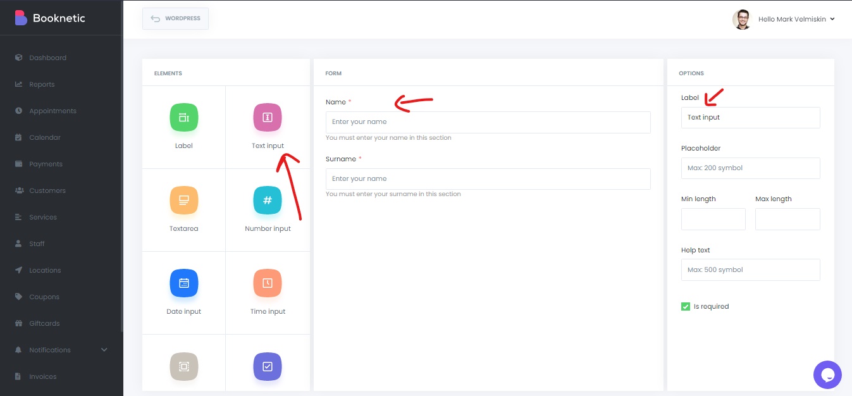This screenshot has height=396, width=852.
Task: Select the blue Date input element icon
Action: click(x=184, y=283)
